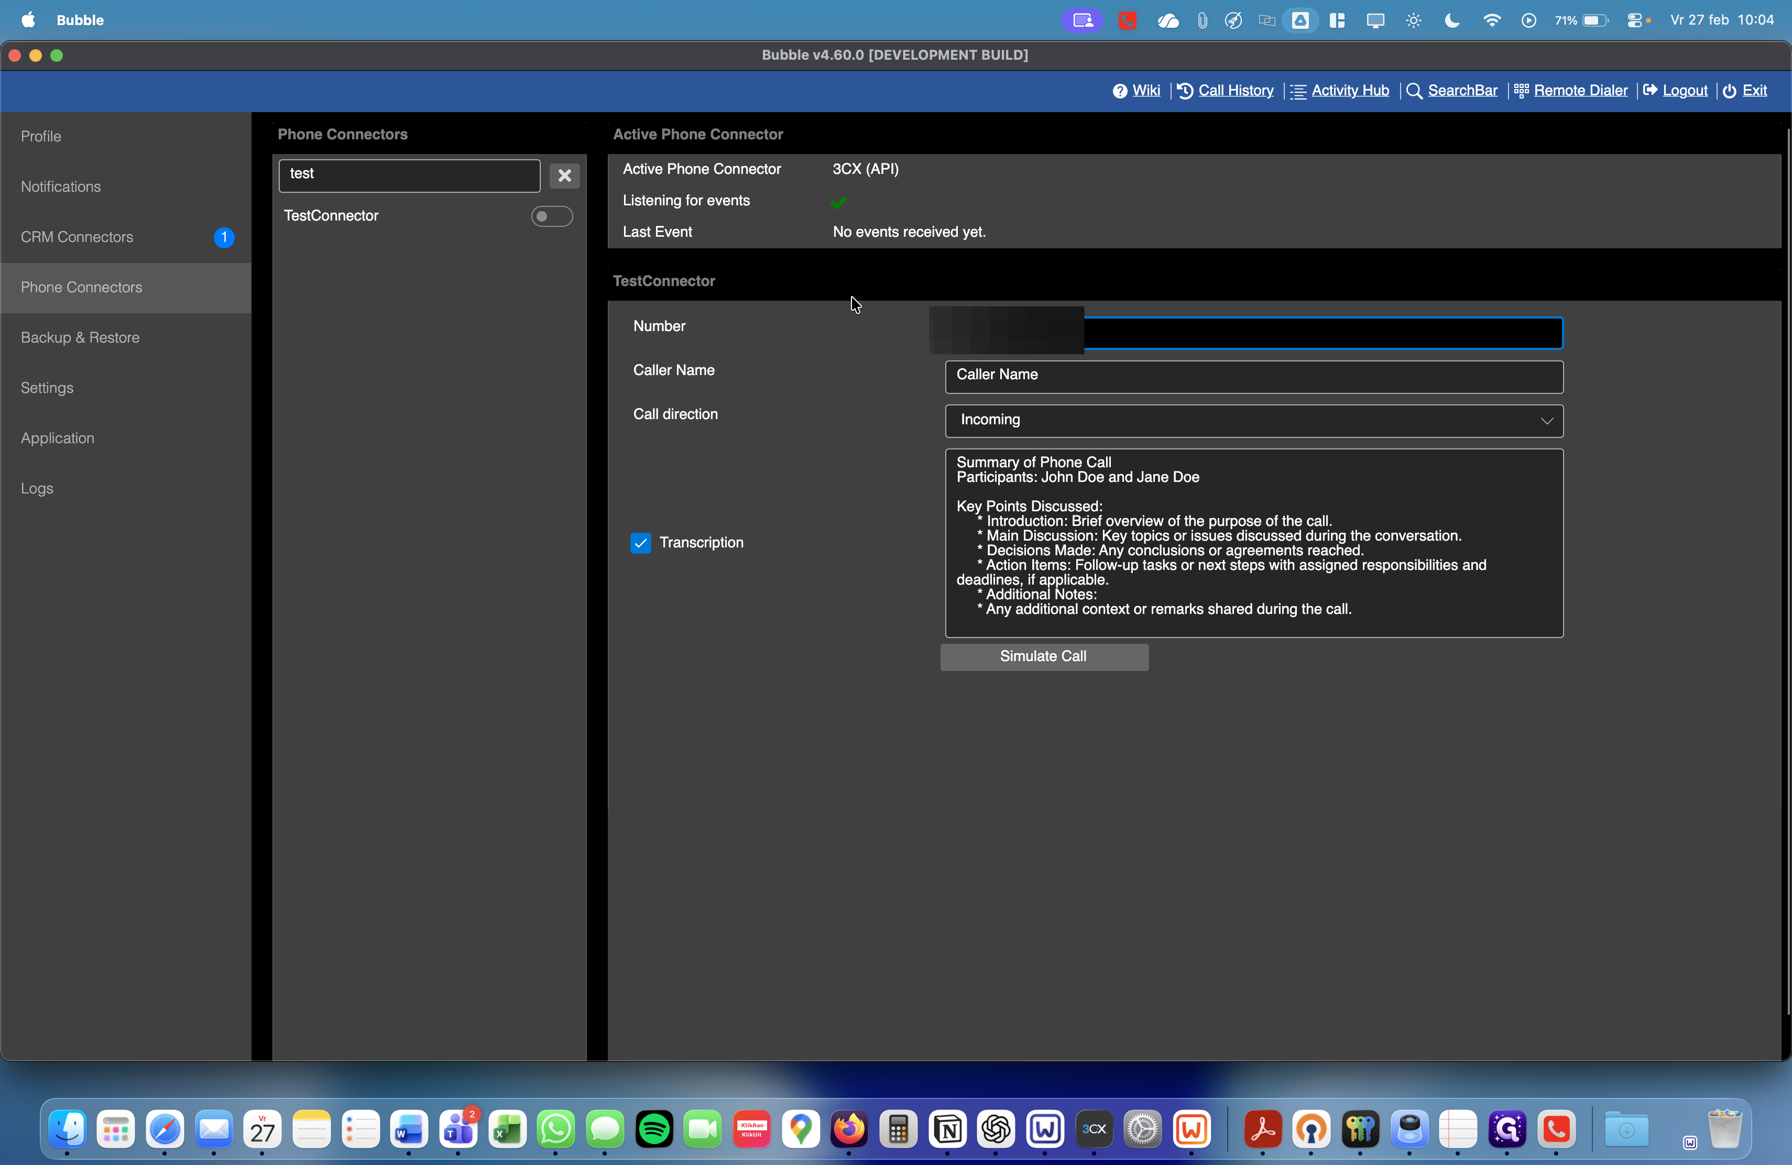Click the Logout arrow icon
Image resolution: width=1792 pixels, height=1165 pixels.
click(1649, 90)
